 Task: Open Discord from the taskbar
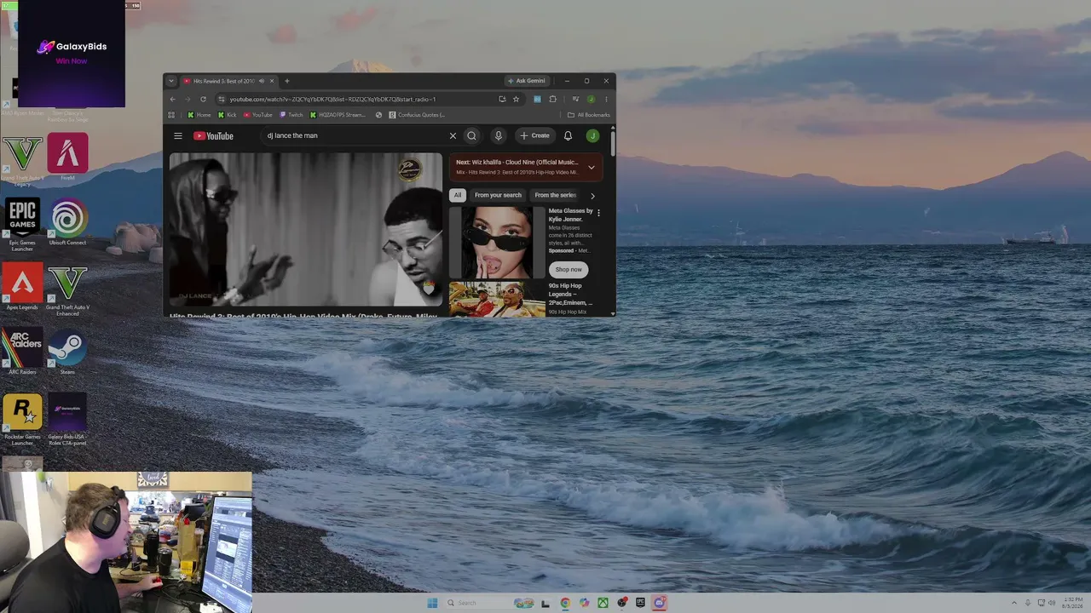point(659,603)
